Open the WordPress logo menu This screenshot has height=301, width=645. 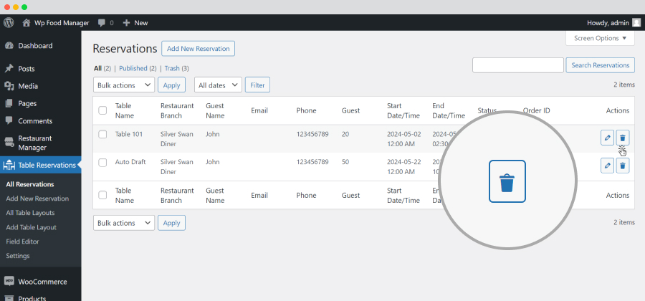[x=9, y=23]
